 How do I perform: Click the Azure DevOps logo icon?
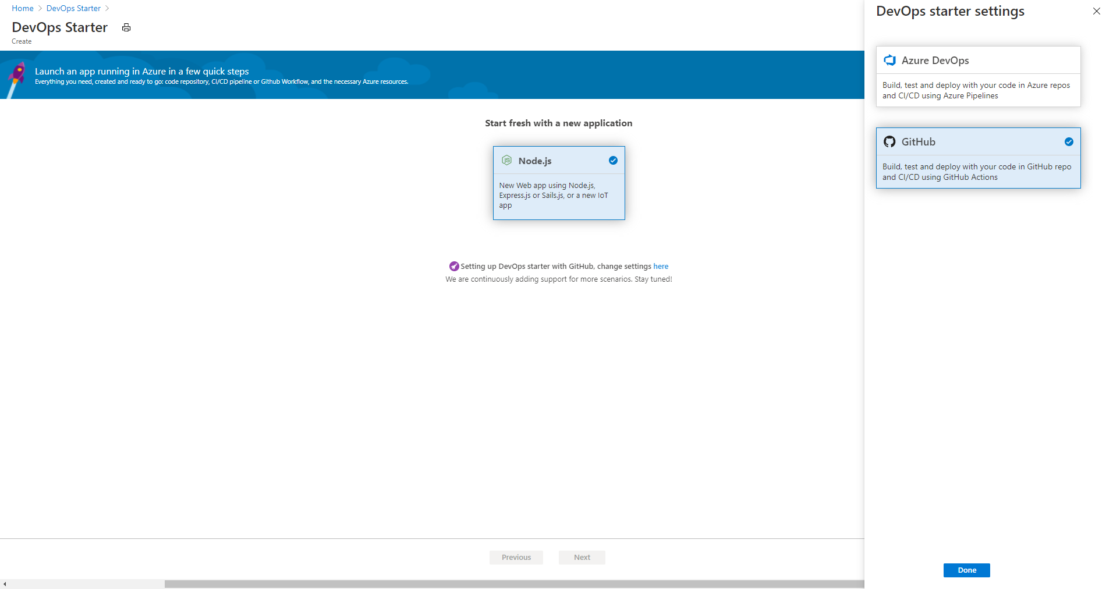coord(889,60)
